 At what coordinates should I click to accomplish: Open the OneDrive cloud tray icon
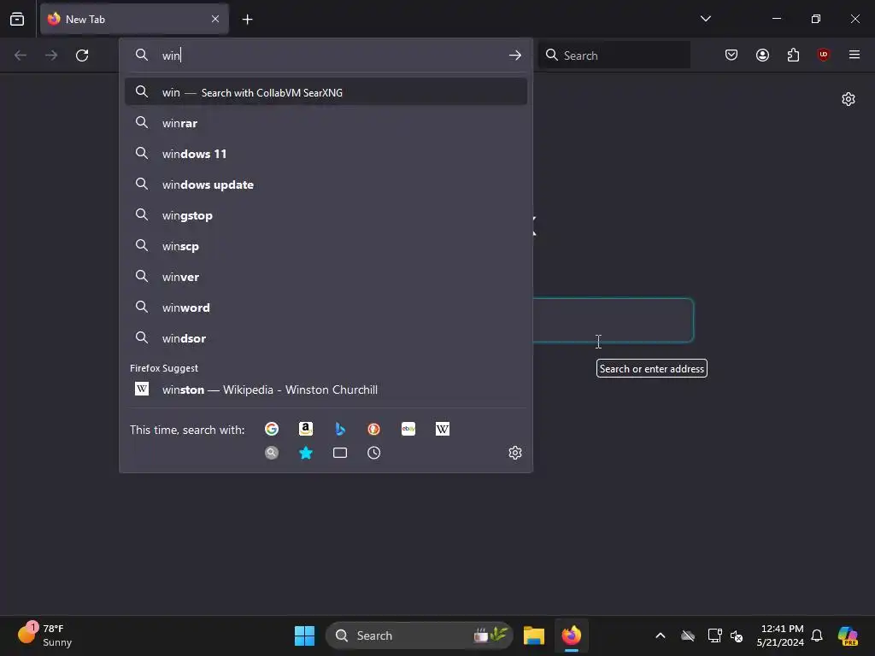pos(688,635)
